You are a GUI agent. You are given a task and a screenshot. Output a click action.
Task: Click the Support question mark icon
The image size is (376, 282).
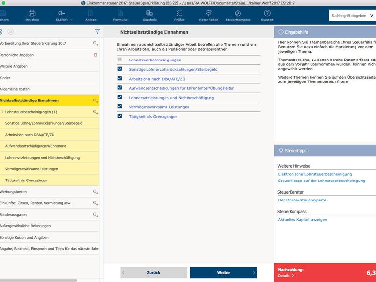coord(267,13)
